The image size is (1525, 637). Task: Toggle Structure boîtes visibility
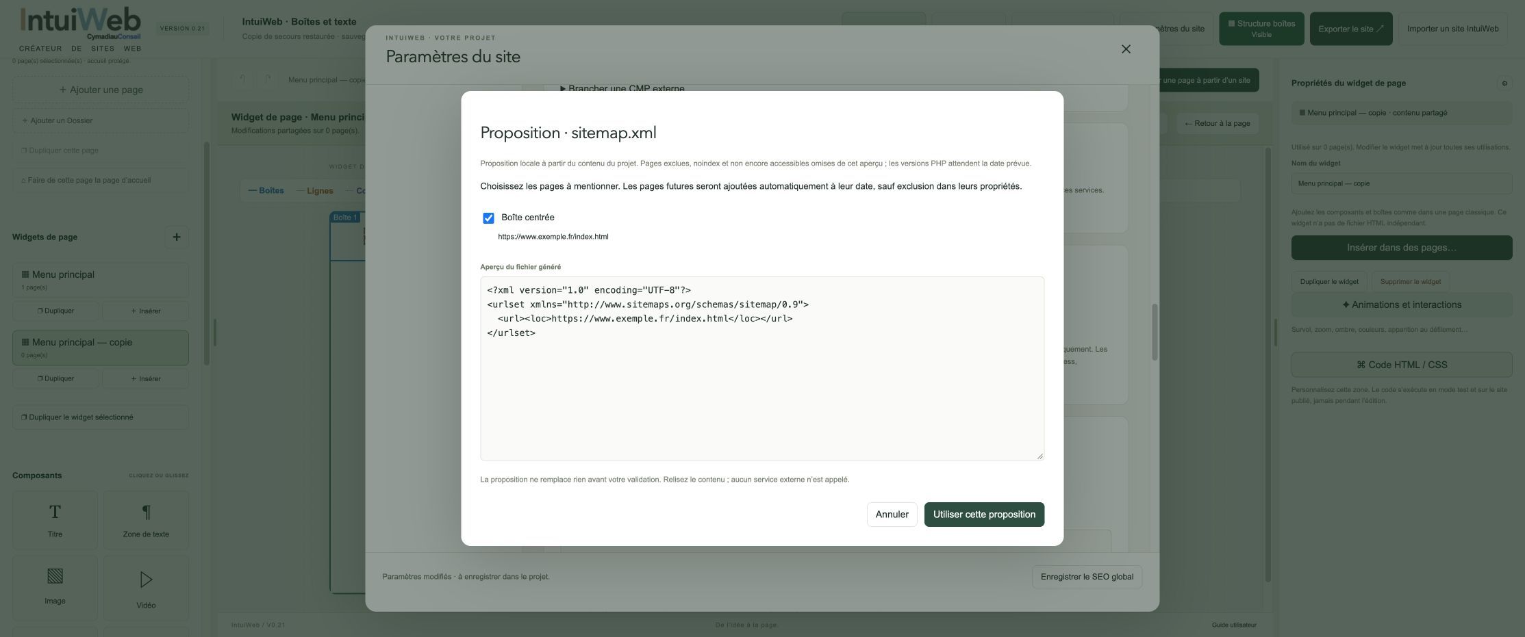click(x=1261, y=29)
